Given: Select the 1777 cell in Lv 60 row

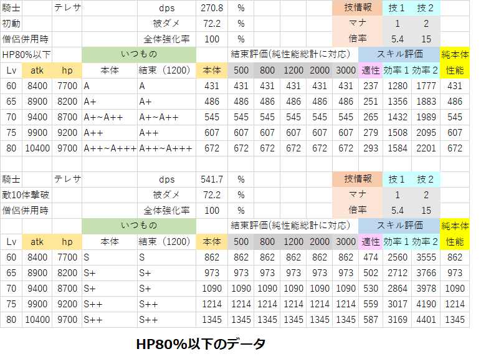Looking at the screenshot, I should (426, 85).
